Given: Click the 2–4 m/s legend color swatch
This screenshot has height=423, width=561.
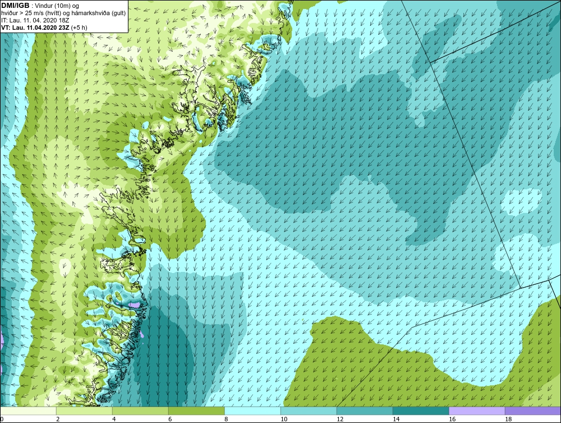Looking at the screenshot, I should click(85, 411).
